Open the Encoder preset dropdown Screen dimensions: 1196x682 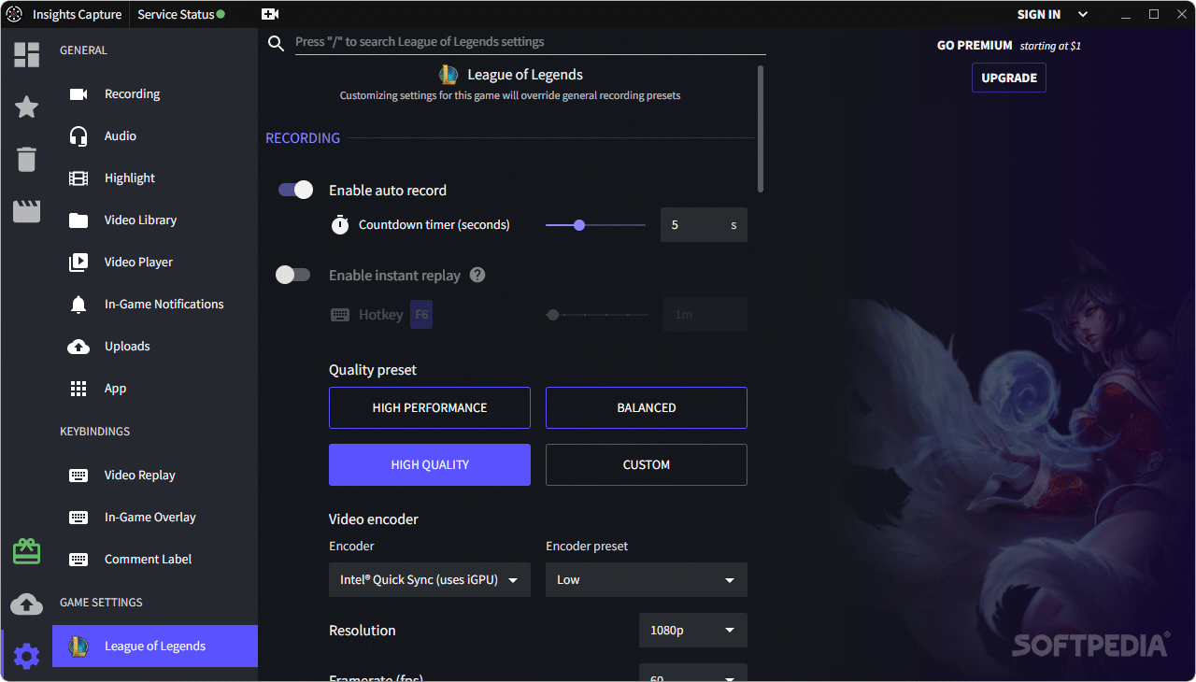647,580
